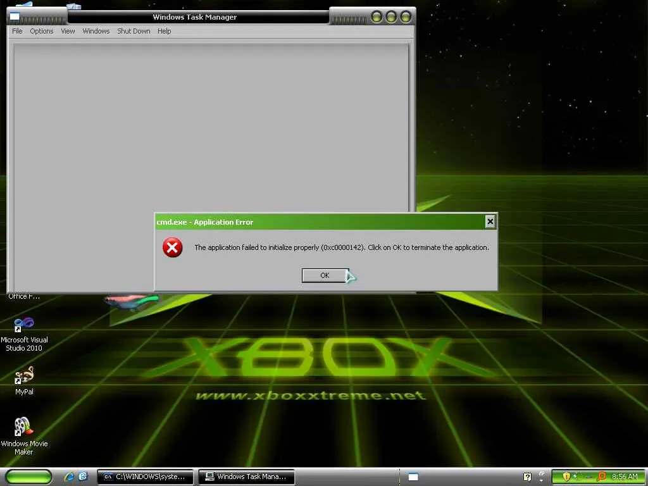Click OK in the cmd.exe error dialog

[x=325, y=275]
